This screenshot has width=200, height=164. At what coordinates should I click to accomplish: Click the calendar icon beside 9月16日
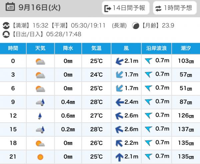pyautogui.click(x=10, y=7)
